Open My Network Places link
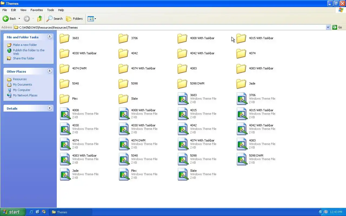 pos(25,95)
